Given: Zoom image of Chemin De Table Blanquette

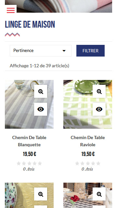Looking at the screenshot, I should click(41, 91).
